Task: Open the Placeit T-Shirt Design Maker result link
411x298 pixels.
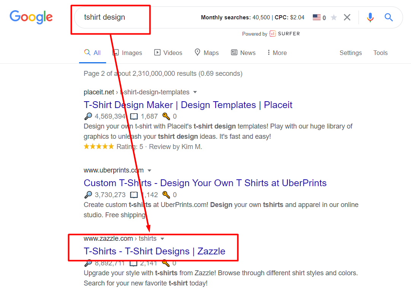Action: [x=188, y=105]
